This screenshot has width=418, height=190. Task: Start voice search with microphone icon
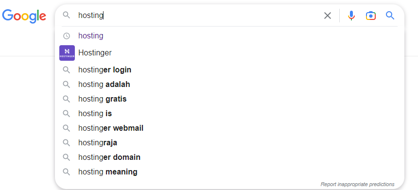tap(351, 16)
